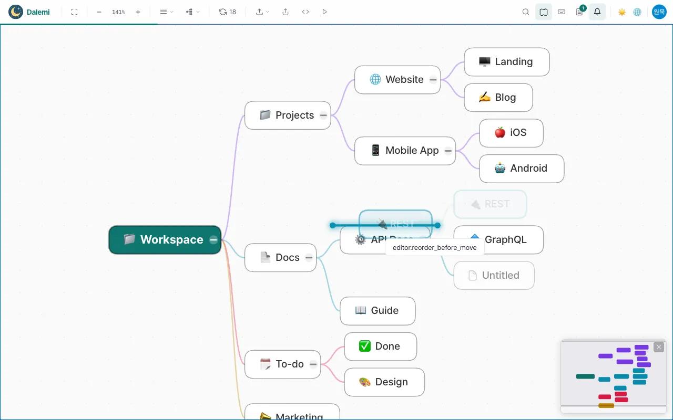
Task: Open keyboard shortcuts icon
Action: tap(562, 12)
